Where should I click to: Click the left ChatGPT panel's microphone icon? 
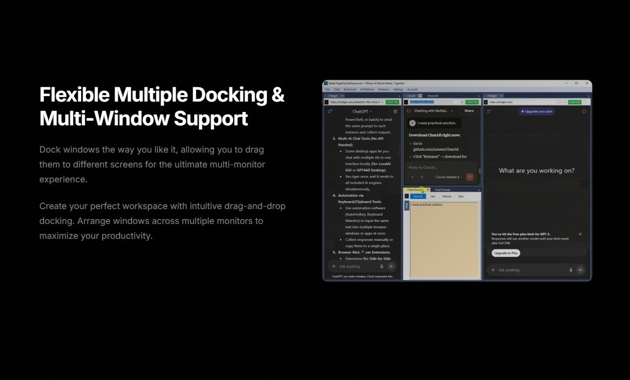382,267
